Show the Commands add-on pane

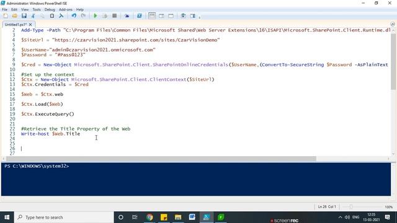click(x=193, y=16)
